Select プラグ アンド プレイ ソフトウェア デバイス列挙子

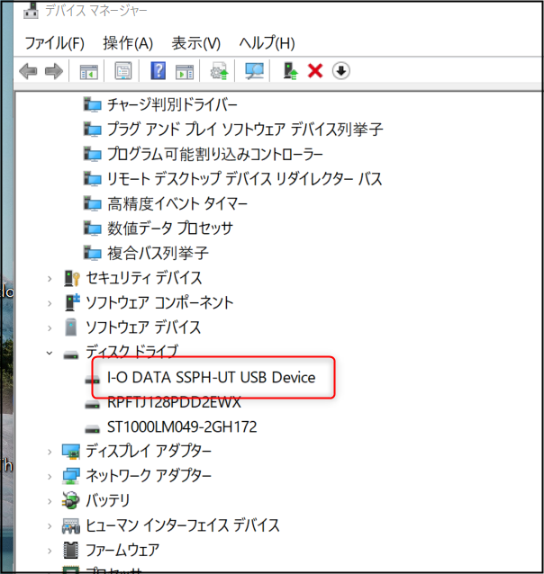pyautogui.click(x=245, y=130)
